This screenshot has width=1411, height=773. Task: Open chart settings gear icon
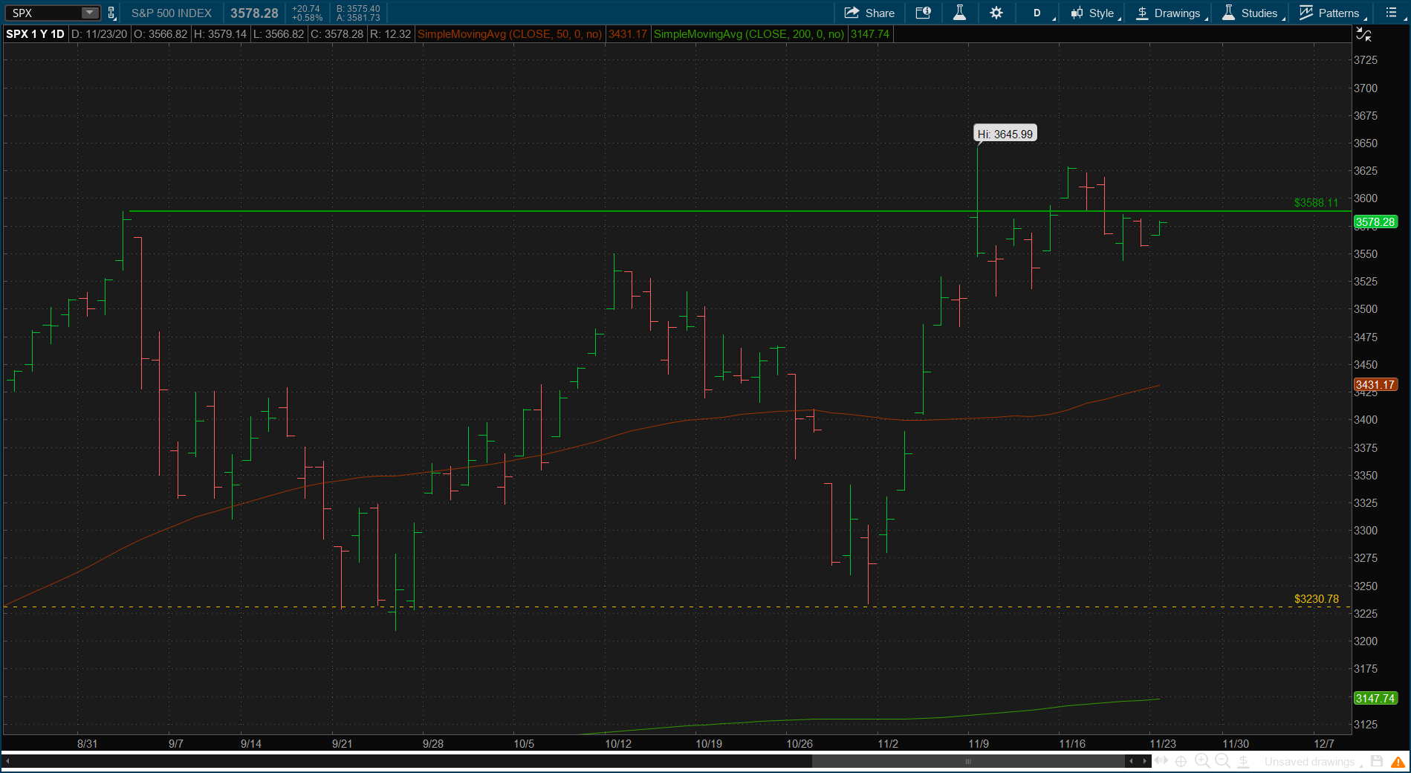[996, 13]
